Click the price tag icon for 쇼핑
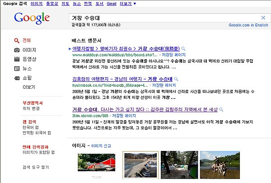 tap(17, 78)
